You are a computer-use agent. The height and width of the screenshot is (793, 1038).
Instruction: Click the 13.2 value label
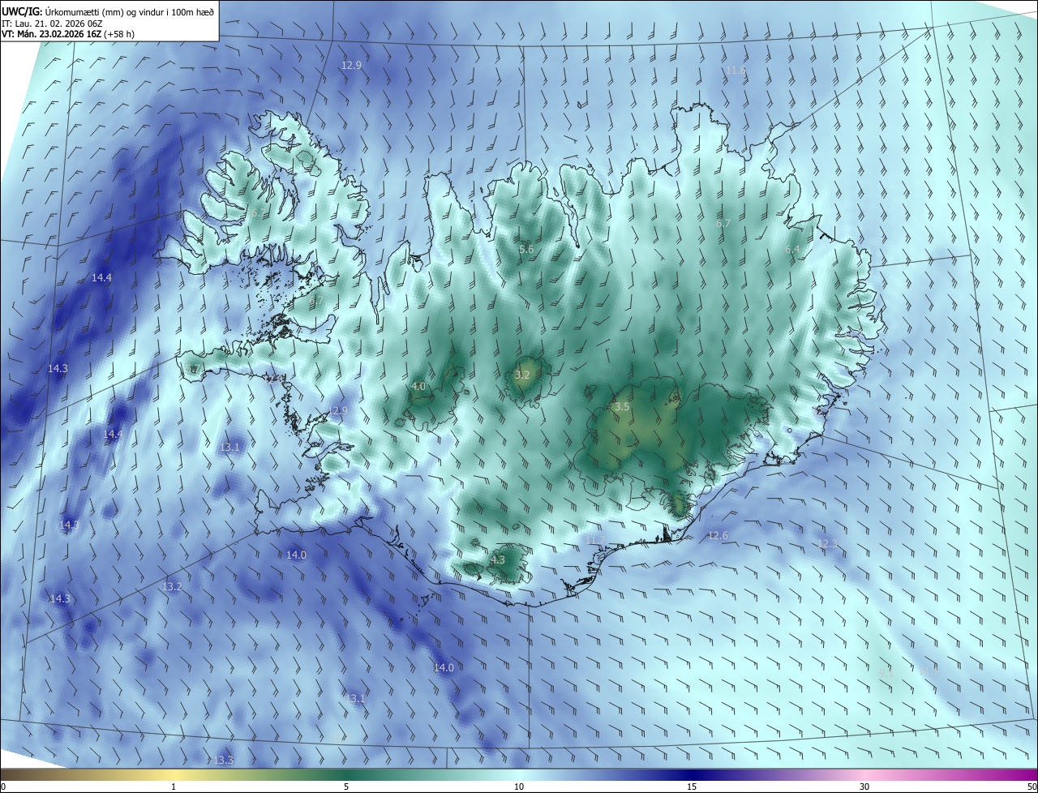(173, 586)
